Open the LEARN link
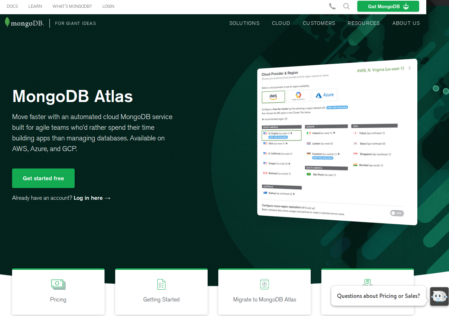The image size is (449, 316). click(35, 6)
